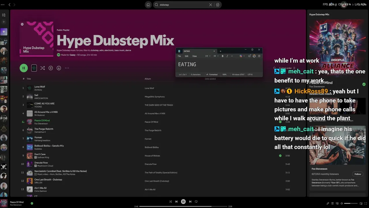Viewport: 369px width, 208px height.
Task: Enter full screen player view
Action: [366, 203]
